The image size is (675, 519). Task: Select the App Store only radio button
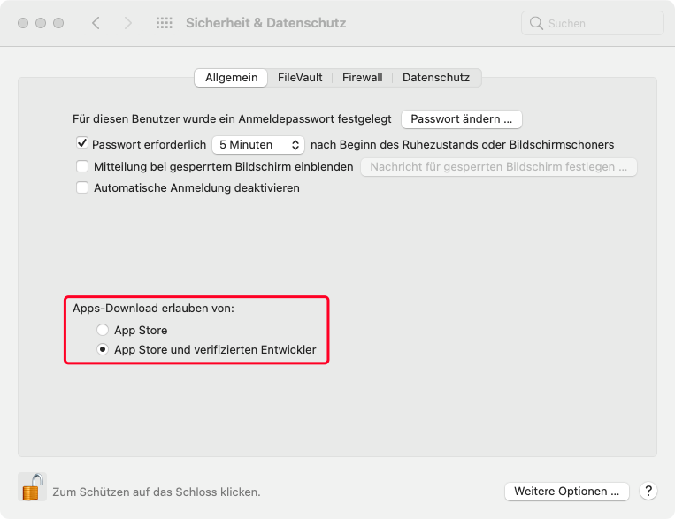[103, 330]
